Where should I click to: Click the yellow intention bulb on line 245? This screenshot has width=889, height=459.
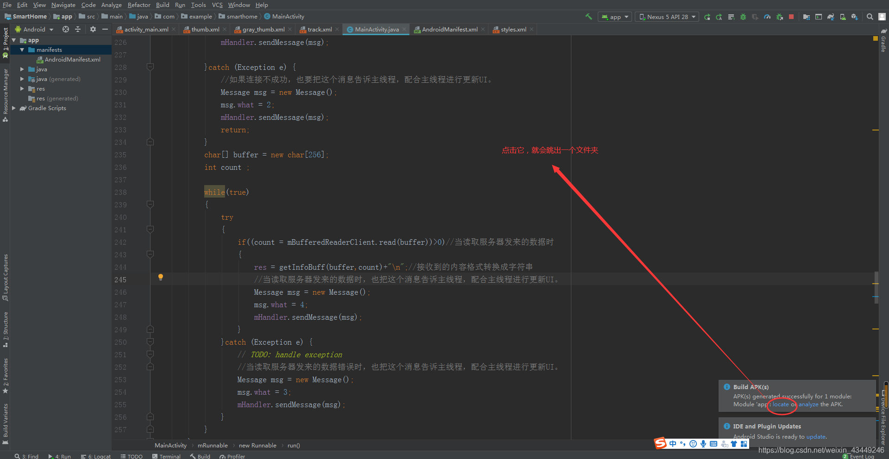[x=161, y=277]
